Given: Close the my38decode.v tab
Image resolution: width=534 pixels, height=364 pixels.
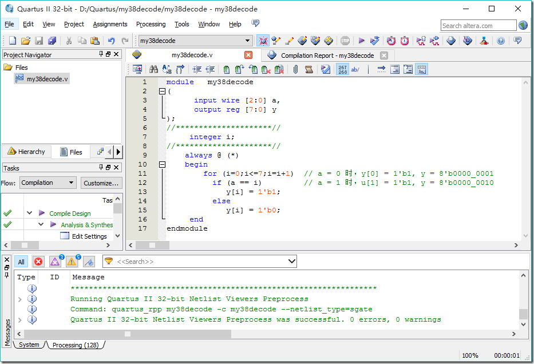Looking at the screenshot, I should pyautogui.click(x=248, y=55).
